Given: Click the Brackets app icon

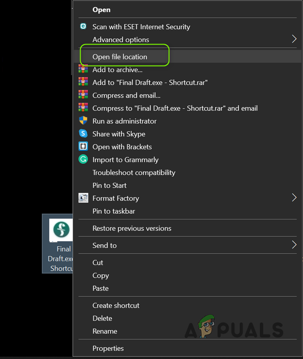Looking at the screenshot, I should click(x=83, y=147).
